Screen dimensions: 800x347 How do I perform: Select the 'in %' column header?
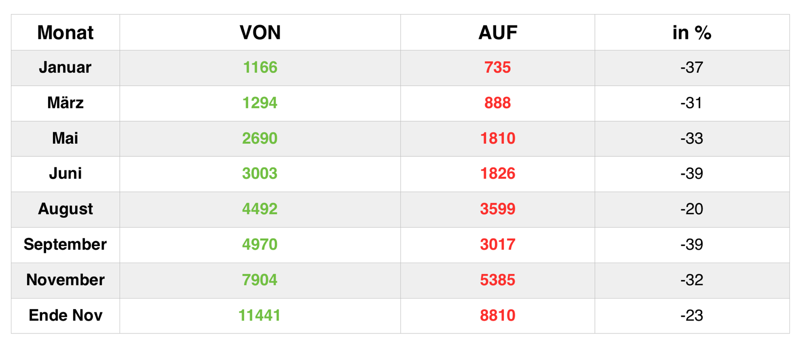click(x=692, y=33)
